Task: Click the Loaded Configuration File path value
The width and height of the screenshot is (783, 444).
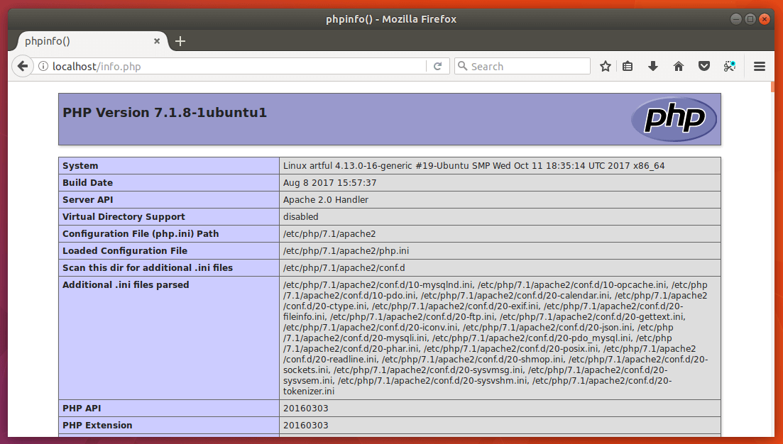Action: (x=346, y=250)
